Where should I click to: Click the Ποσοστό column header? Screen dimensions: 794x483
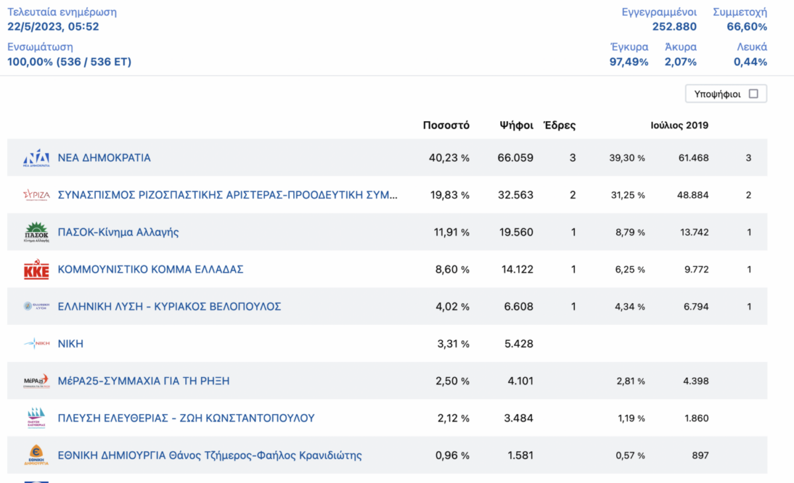pos(446,125)
